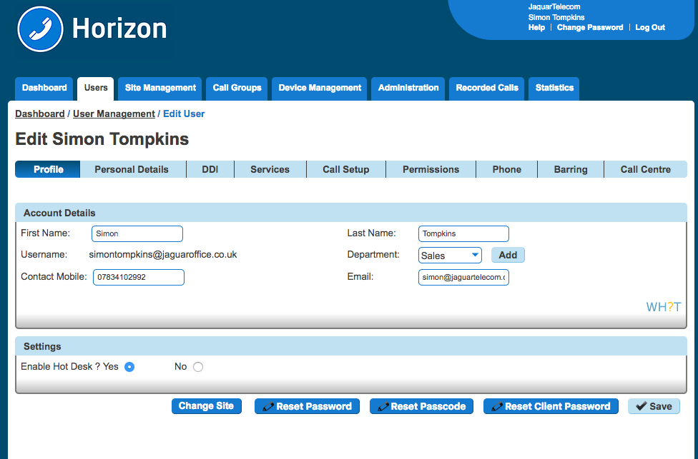Select Yes for Enable Hot Desk
Image resolution: width=698 pixels, height=459 pixels.
129,367
